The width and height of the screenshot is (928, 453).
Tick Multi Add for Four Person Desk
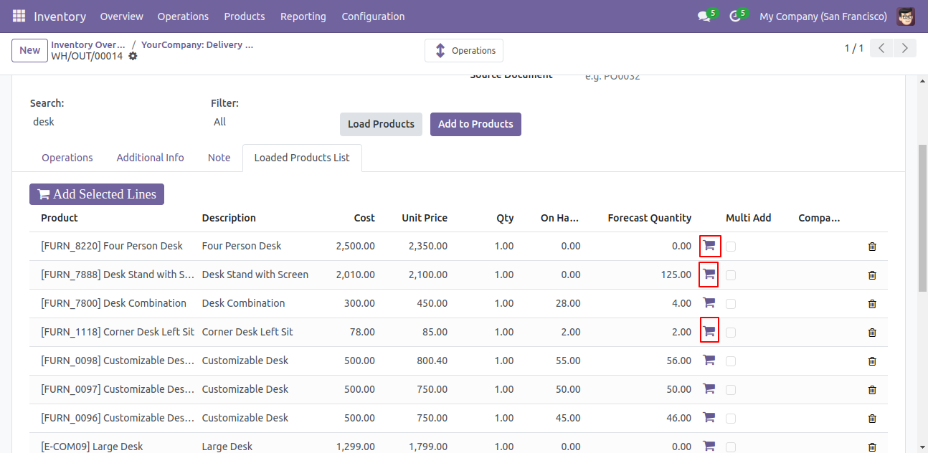coord(731,247)
